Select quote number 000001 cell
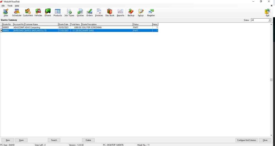Screen dimensions: 275x146 pyautogui.click(x=8, y=27)
